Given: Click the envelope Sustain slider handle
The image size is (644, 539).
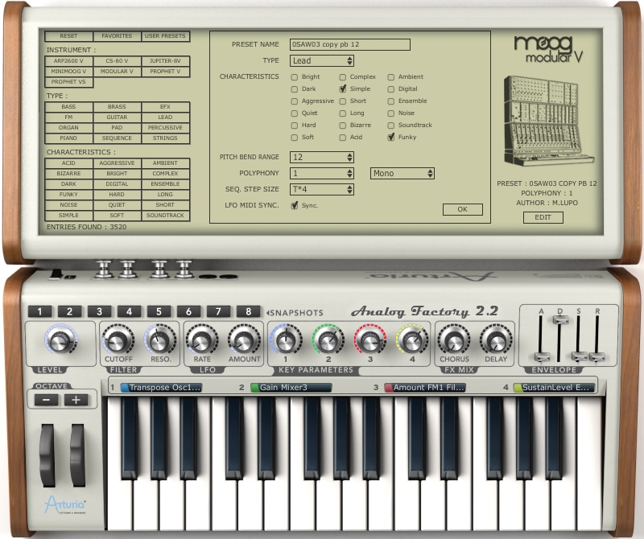Looking at the screenshot, I should pyautogui.click(x=579, y=356).
